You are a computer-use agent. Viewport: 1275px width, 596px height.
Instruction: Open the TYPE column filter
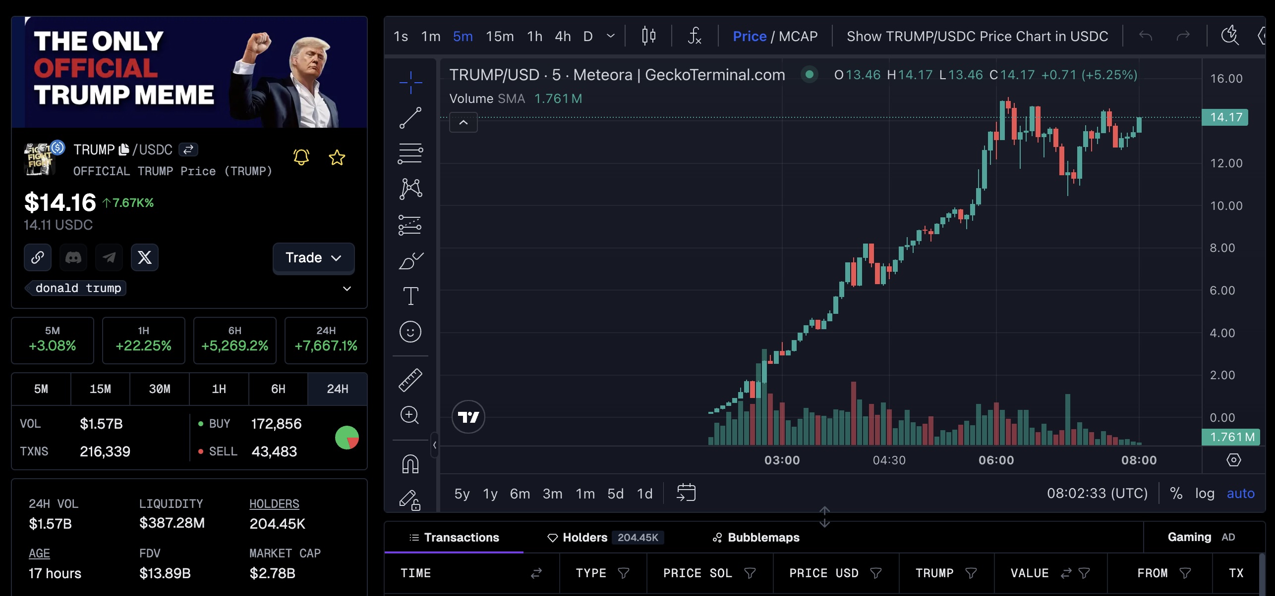tap(624, 573)
